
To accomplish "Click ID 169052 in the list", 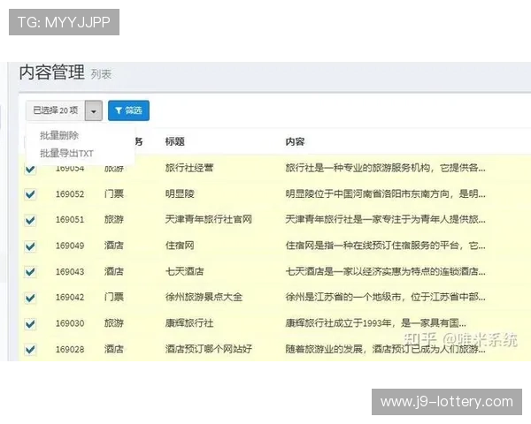I will click(x=70, y=194).
